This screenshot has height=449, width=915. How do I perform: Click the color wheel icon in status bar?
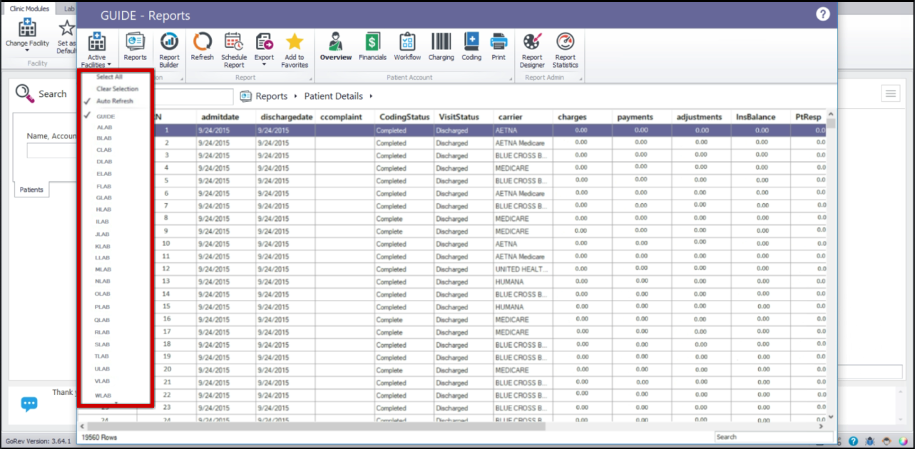pyautogui.click(x=902, y=441)
